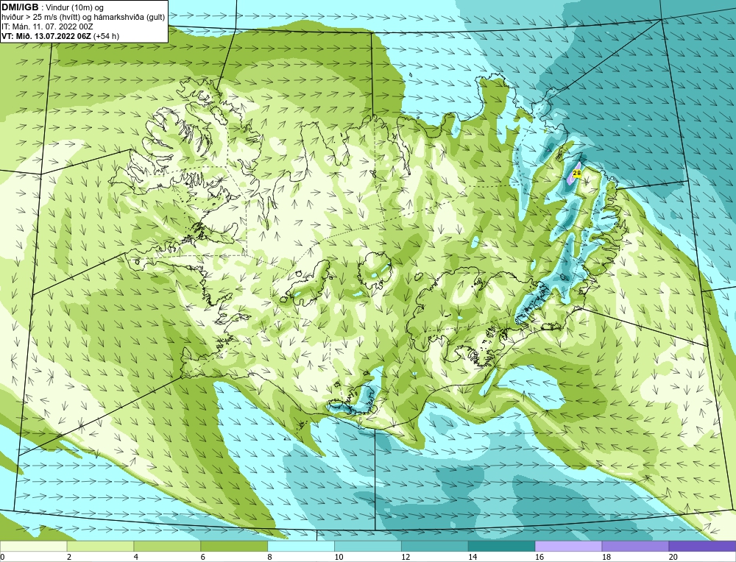The height and width of the screenshot is (562, 736).
Task: Click the 'DMI/IGB : Vindur (10m) og' title line
Action: [52, 7]
